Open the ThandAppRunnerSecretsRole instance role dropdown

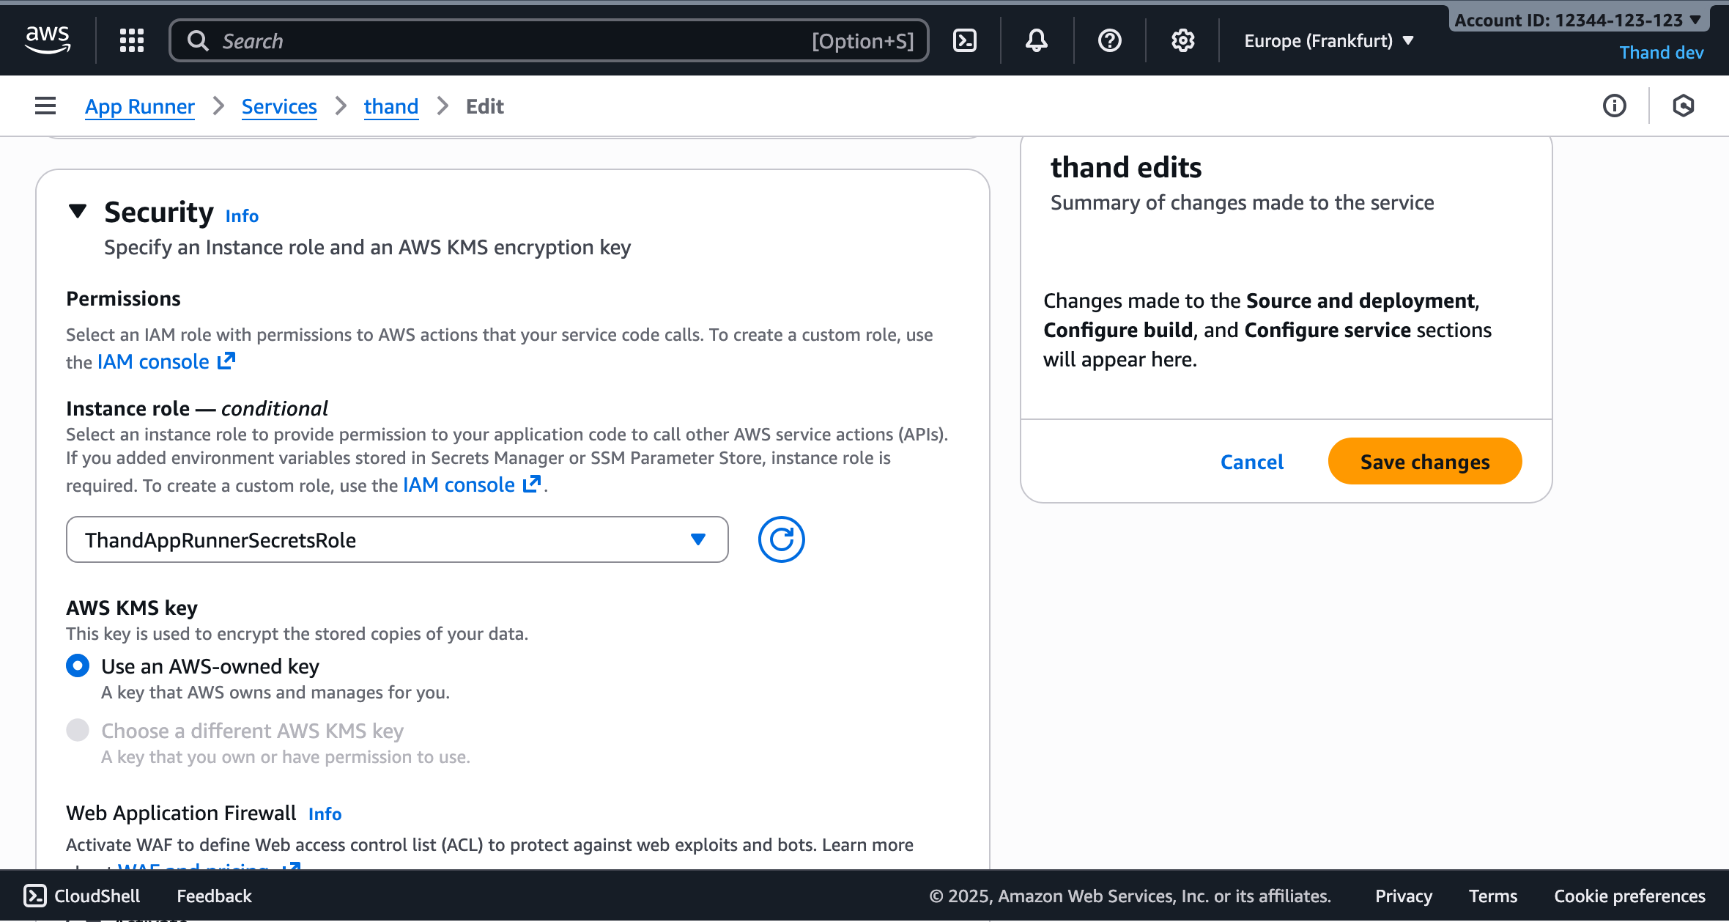[x=397, y=539]
